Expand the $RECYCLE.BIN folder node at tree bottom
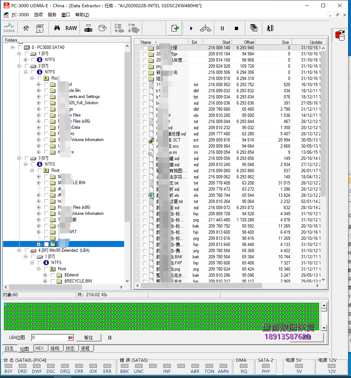Image resolution: width=351 pixels, height=378 pixels. [45, 281]
